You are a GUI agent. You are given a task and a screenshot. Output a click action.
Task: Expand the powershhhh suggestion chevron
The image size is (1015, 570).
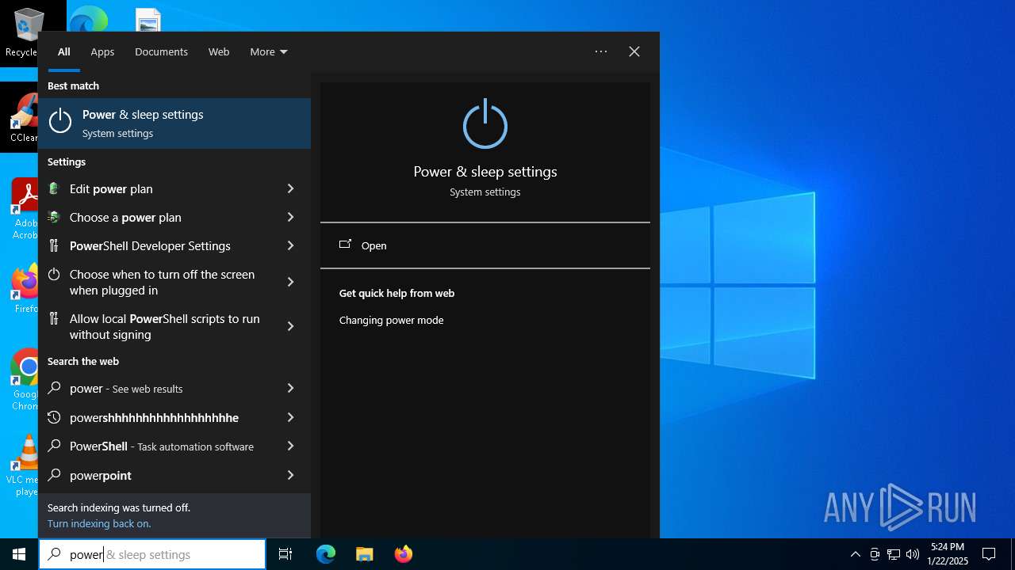point(290,417)
